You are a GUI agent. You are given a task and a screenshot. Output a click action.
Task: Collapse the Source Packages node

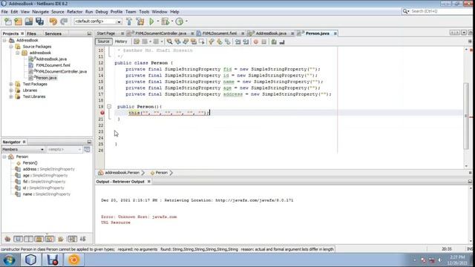pyautogui.click(x=11, y=47)
